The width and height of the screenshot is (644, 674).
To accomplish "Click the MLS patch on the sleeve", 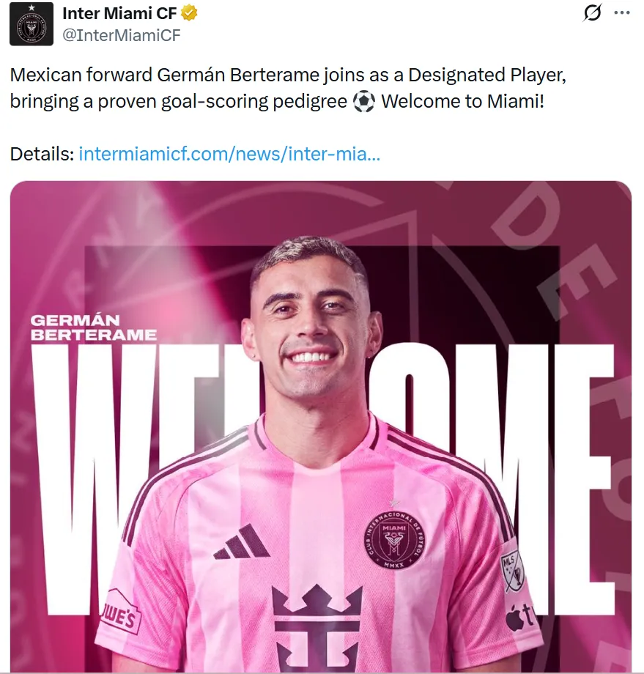I will tap(512, 571).
